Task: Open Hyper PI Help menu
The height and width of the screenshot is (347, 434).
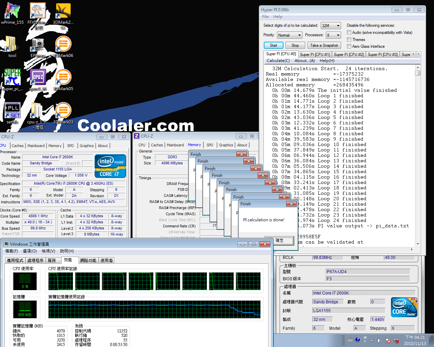Action: [x=278, y=17]
